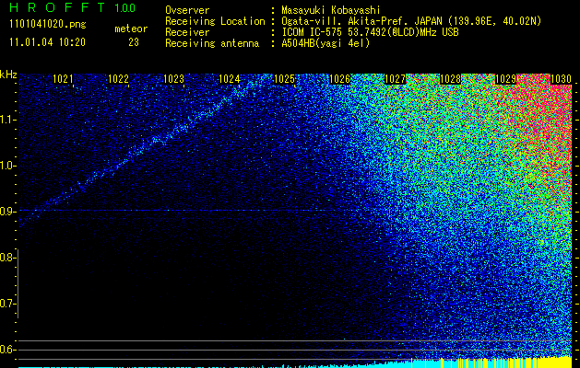Click the 1022 time marker

(118, 79)
